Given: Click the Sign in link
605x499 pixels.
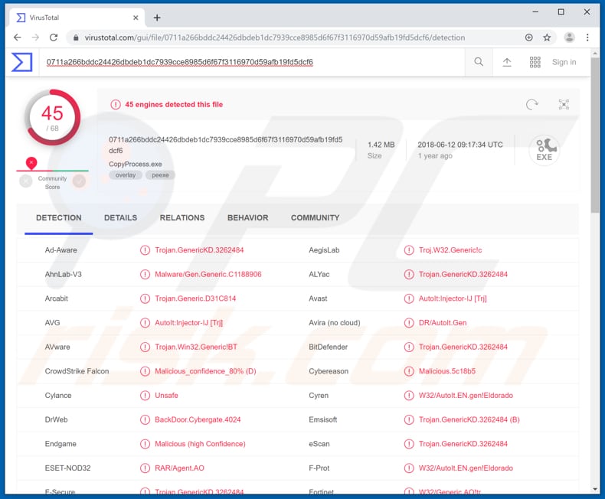Looking at the screenshot, I should pos(564,62).
